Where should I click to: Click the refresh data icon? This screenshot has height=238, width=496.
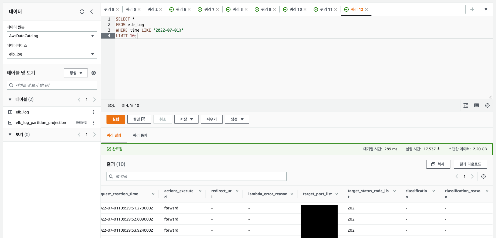tap(82, 12)
